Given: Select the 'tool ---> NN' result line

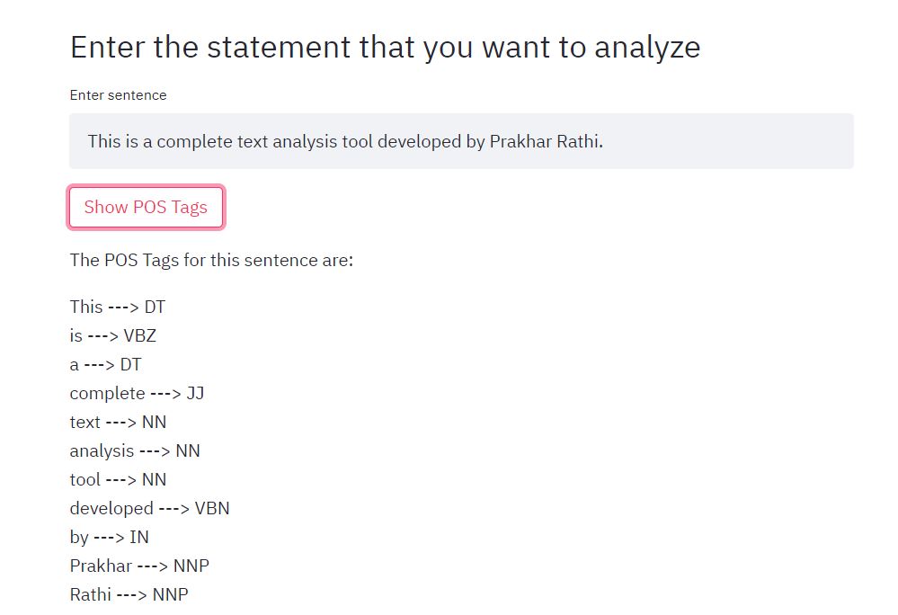Looking at the screenshot, I should coord(118,479).
